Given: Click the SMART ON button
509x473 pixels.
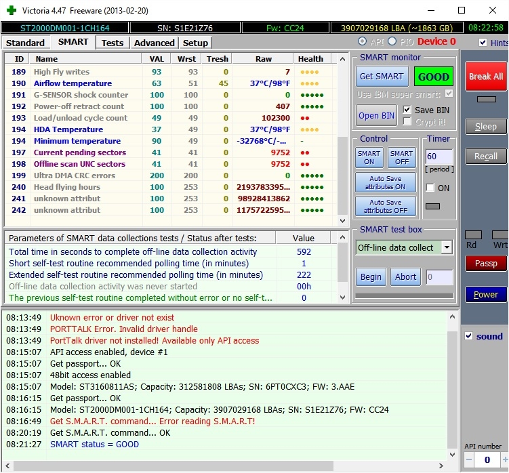Looking at the screenshot, I should pos(369,157).
